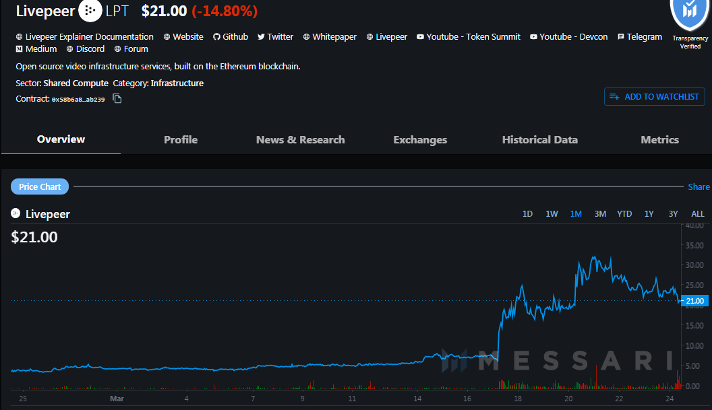Click the small Livepeer icon above the chart
Viewport: 712px width, 410px height.
pyautogui.click(x=16, y=213)
